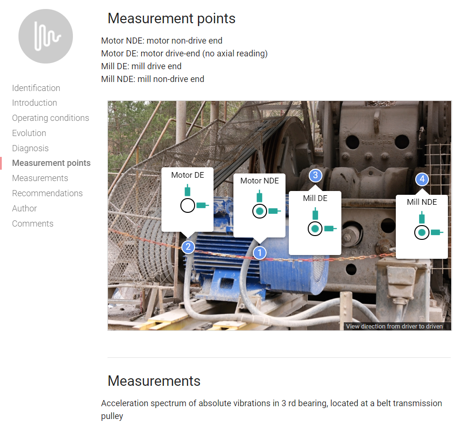Click the Mill DE callout label
Screen dimensions: 464x428
point(315,198)
